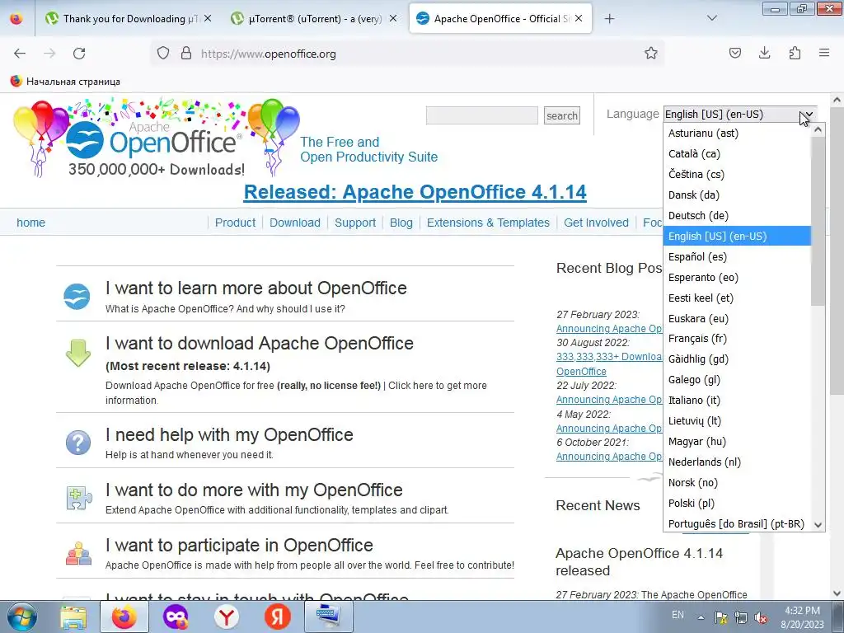Open Windows Explorer from taskbar

[x=73, y=617]
